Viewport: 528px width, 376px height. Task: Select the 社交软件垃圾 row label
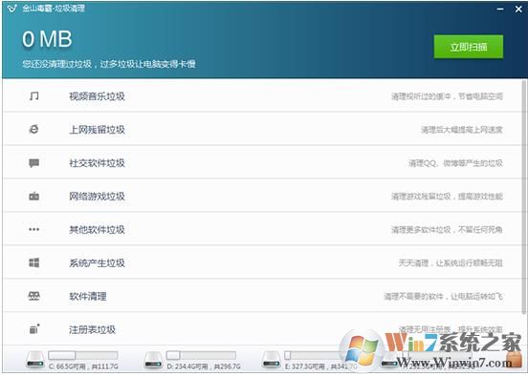pyautogui.click(x=97, y=163)
